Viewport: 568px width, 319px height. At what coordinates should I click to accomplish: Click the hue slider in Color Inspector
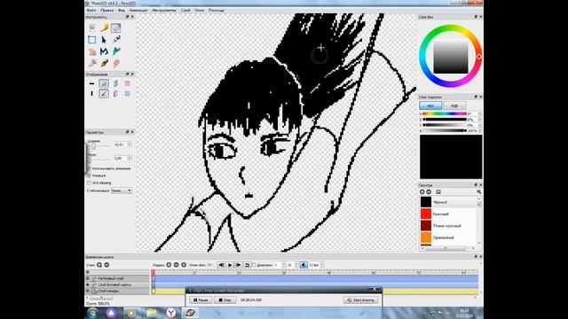point(444,114)
